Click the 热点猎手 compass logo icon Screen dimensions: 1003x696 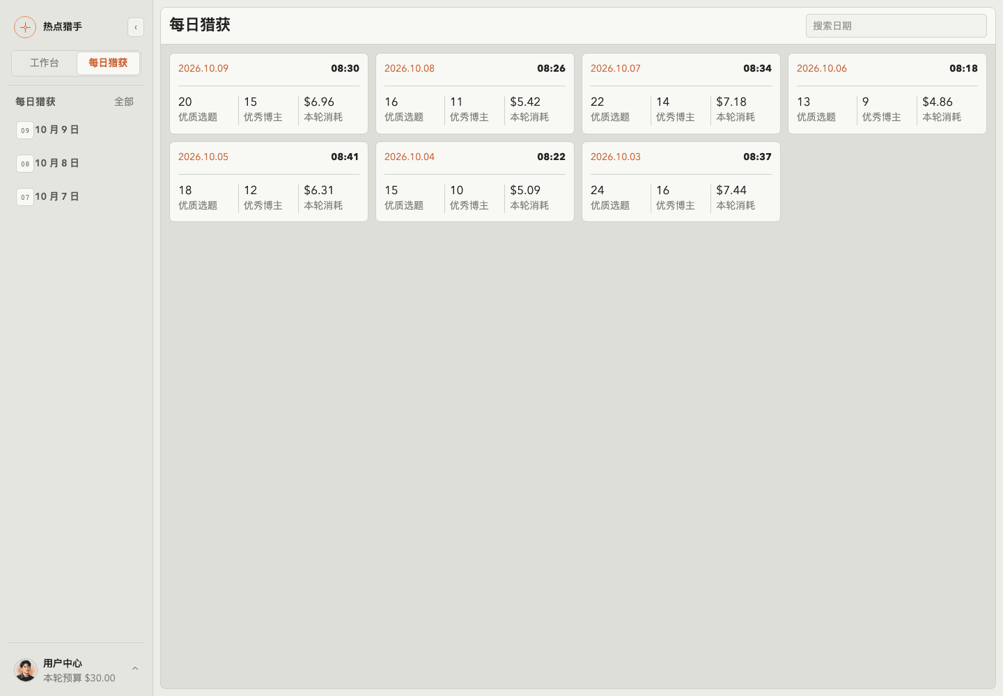point(25,27)
